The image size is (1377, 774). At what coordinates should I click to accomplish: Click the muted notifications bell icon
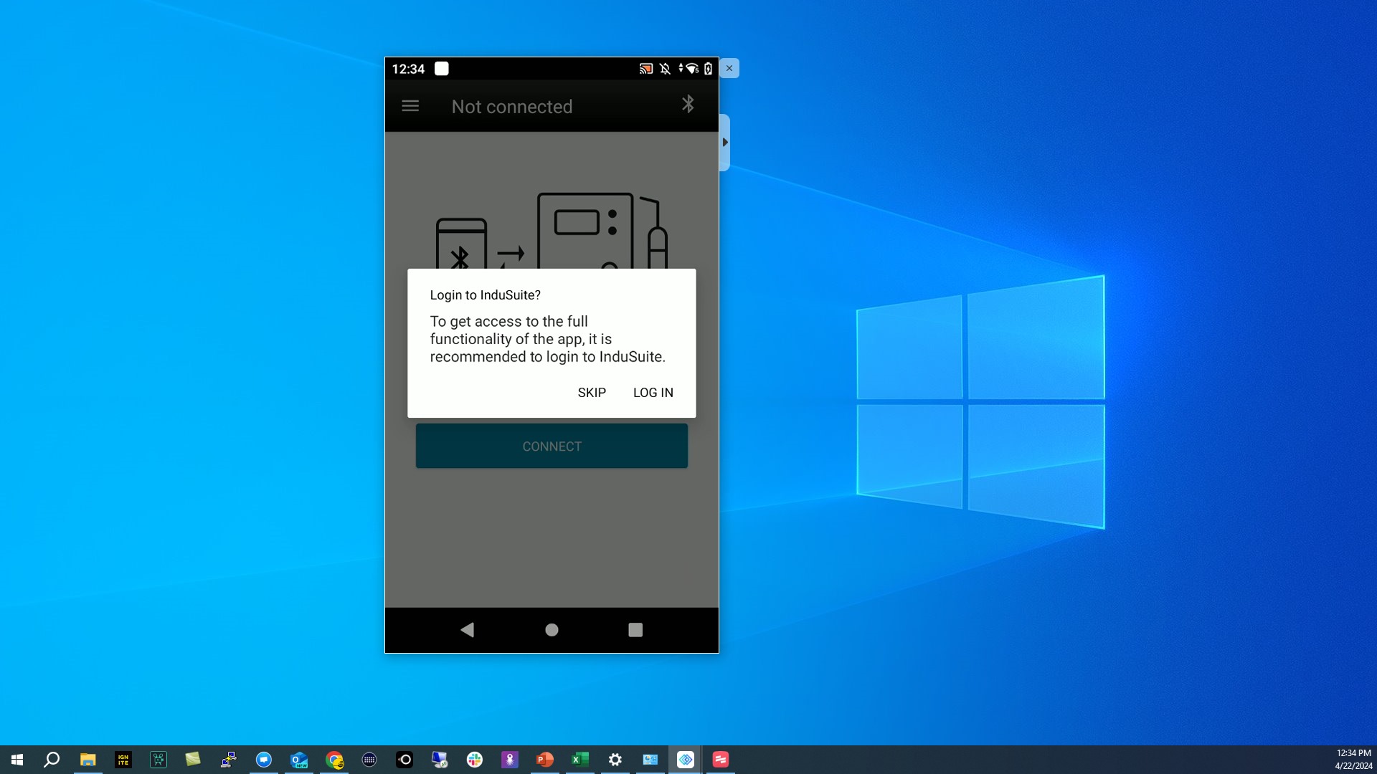(665, 69)
